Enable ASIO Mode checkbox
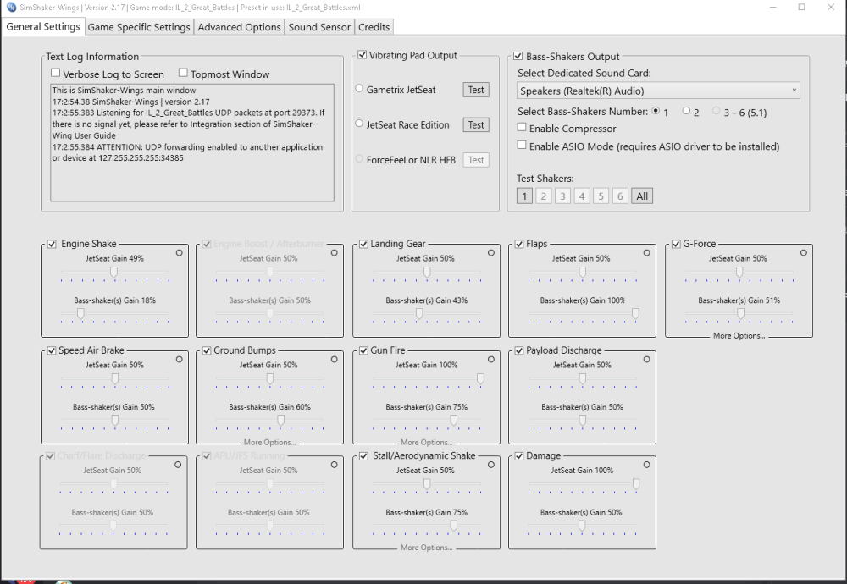The image size is (847, 584). pyautogui.click(x=522, y=146)
